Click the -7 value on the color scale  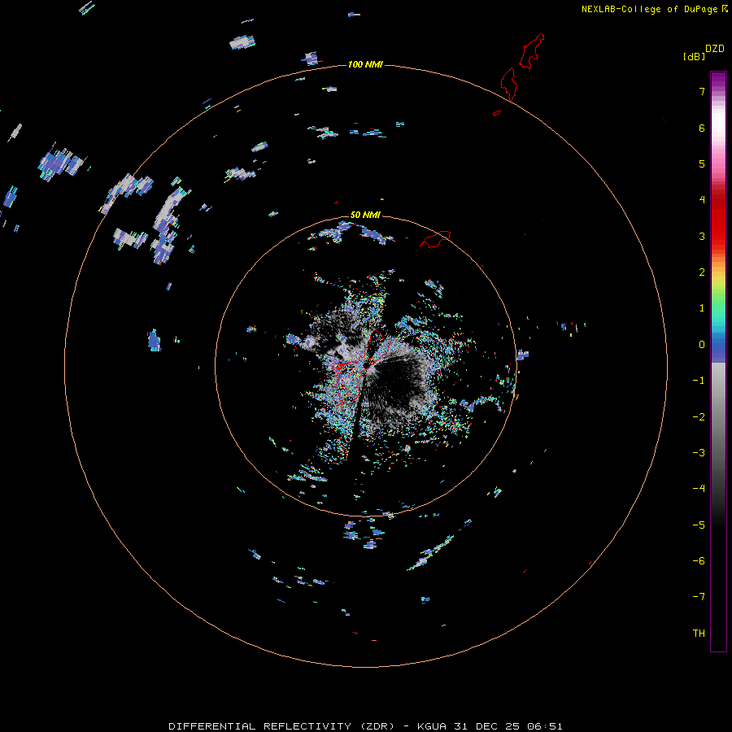point(699,597)
